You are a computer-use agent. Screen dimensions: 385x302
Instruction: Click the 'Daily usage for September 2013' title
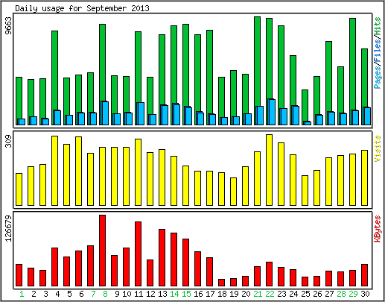point(82,8)
